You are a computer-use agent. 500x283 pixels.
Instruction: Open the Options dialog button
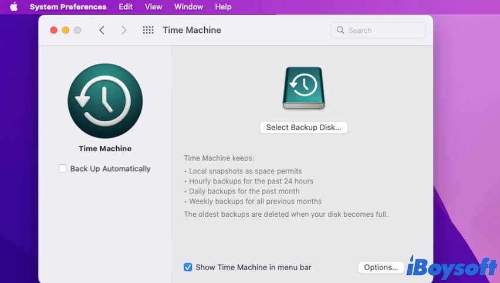point(381,267)
